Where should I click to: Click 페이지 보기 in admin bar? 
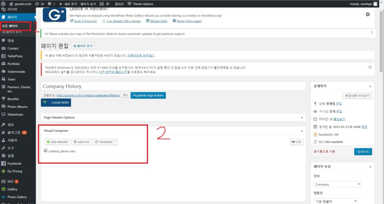tap(88, 4)
